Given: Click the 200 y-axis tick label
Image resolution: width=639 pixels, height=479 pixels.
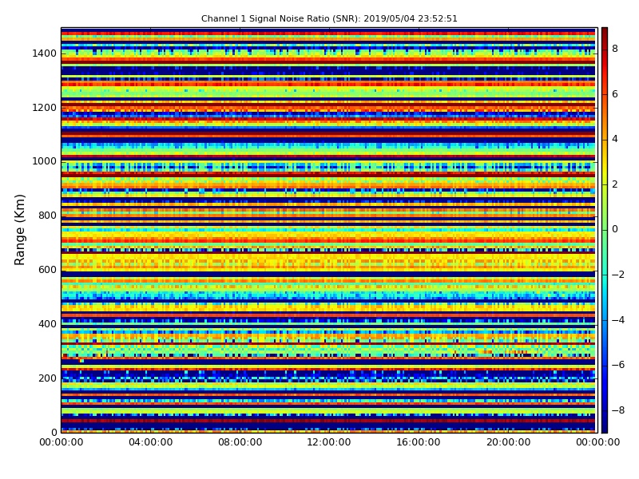Looking at the screenshot, I should 47,378.
